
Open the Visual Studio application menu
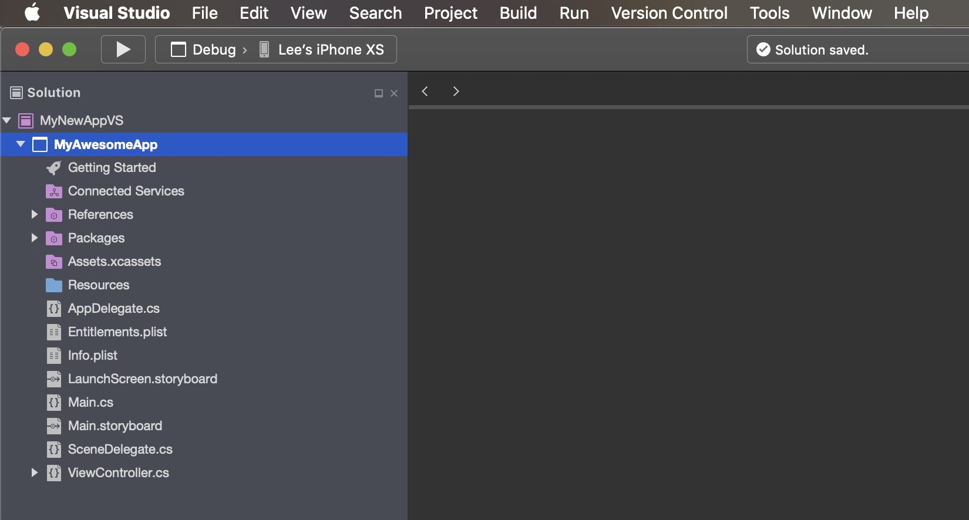coord(117,13)
